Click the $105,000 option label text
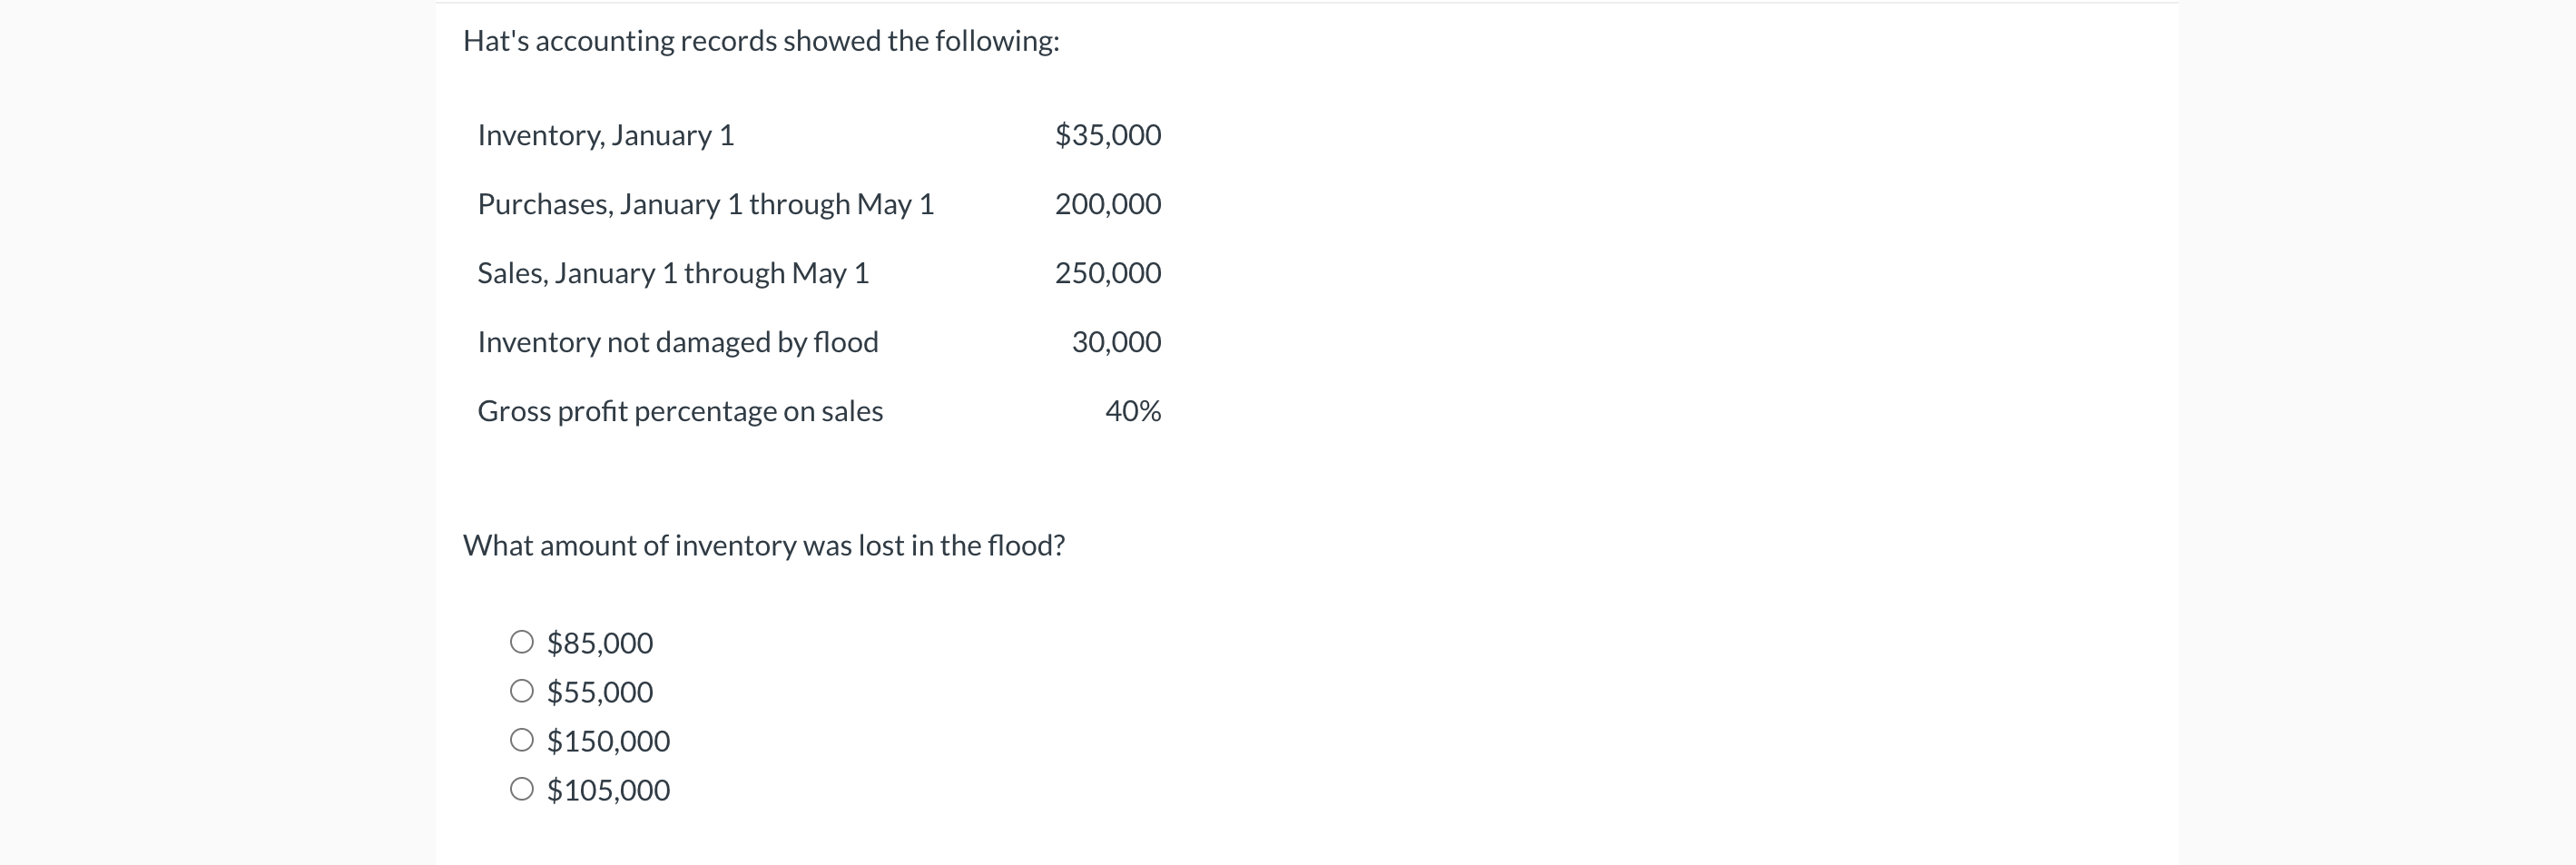Screen dimensions: 2576x865 (608, 790)
